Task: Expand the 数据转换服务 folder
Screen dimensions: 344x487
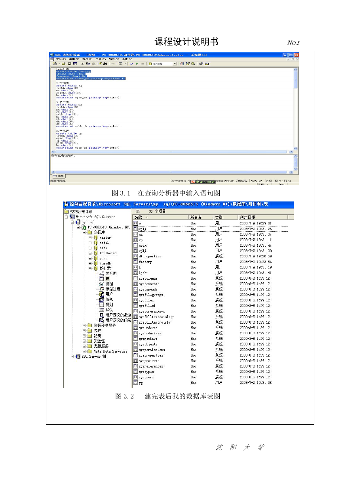Action: [84, 326]
